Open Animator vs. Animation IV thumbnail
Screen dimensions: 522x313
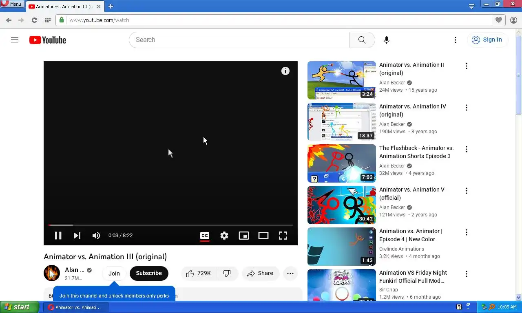[x=342, y=122]
